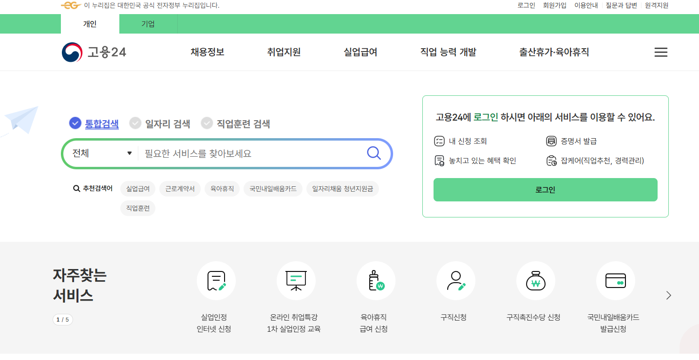Click the 직업훈련 recommended keyword chip

click(138, 208)
